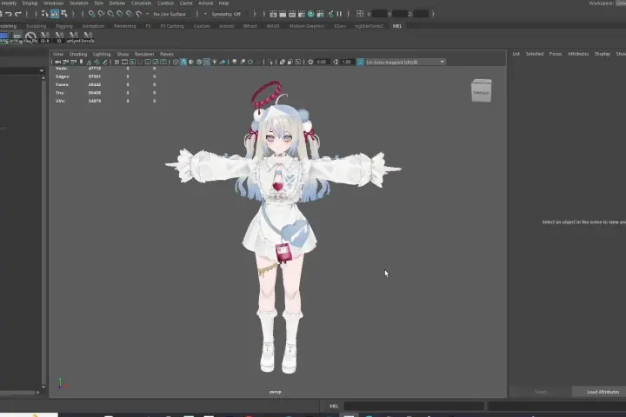Image resolution: width=626 pixels, height=417 pixels.
Task: Toggle Make live surface magnet icon
Action: tap(138, 14)
